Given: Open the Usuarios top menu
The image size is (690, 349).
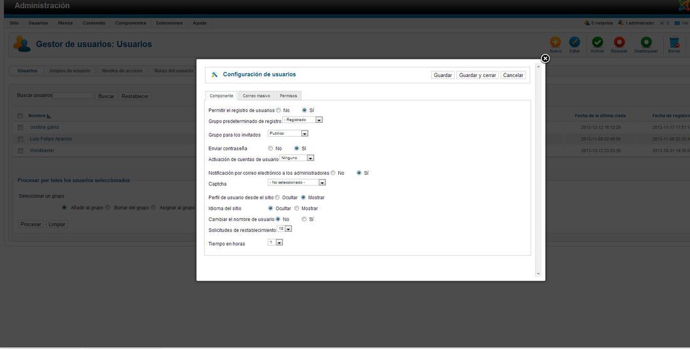Looking at the screenshot, I should (38, 23).
